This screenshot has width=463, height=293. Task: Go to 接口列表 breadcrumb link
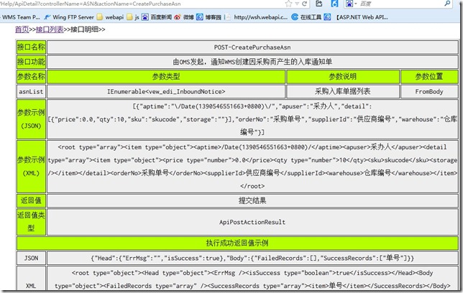50,29
